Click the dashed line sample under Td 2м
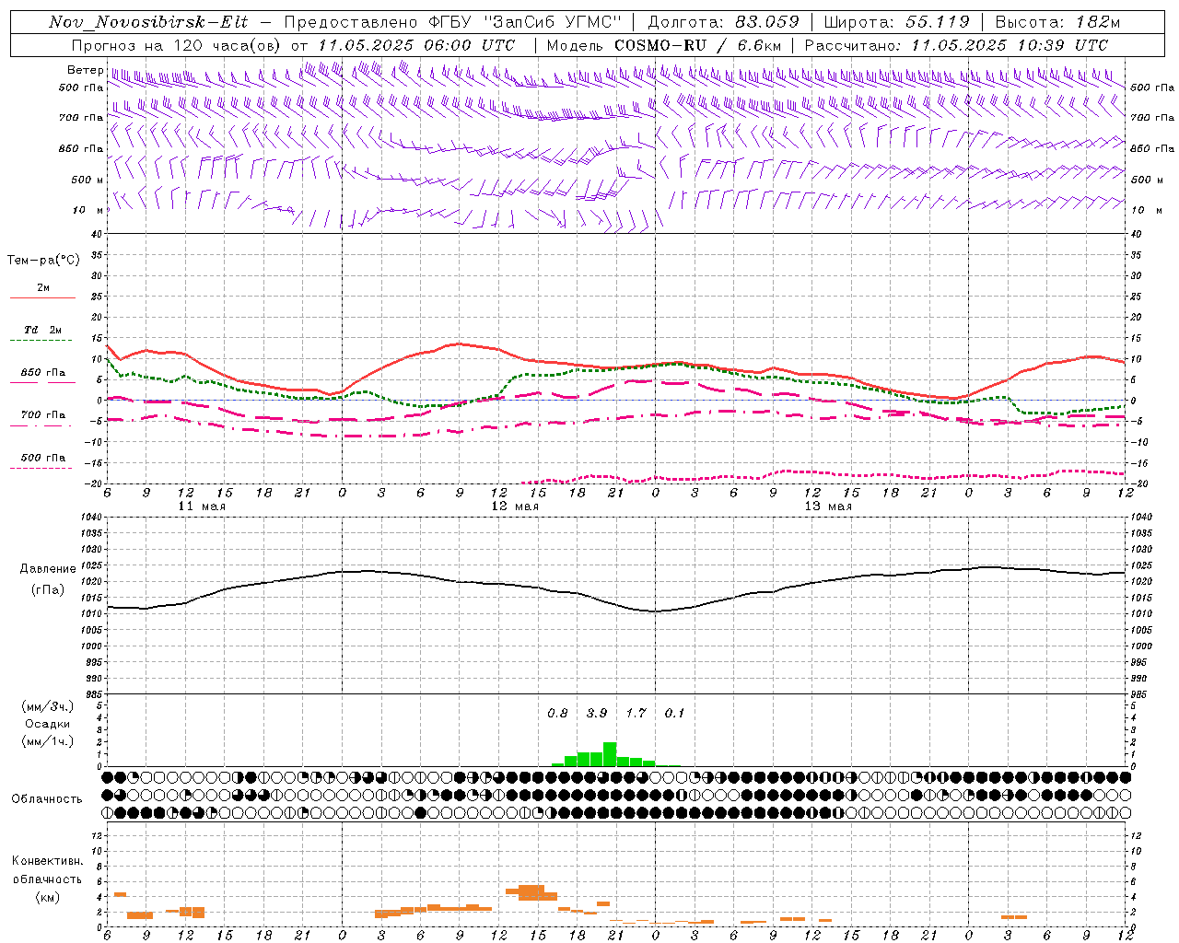 pyautogui.click(x=41, y=341)
